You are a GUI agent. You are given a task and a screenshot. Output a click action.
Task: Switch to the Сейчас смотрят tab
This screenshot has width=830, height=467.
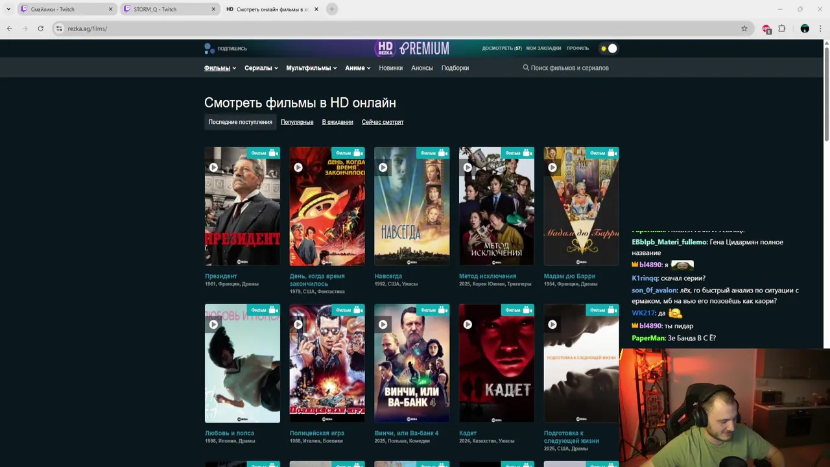coord(383,122)
